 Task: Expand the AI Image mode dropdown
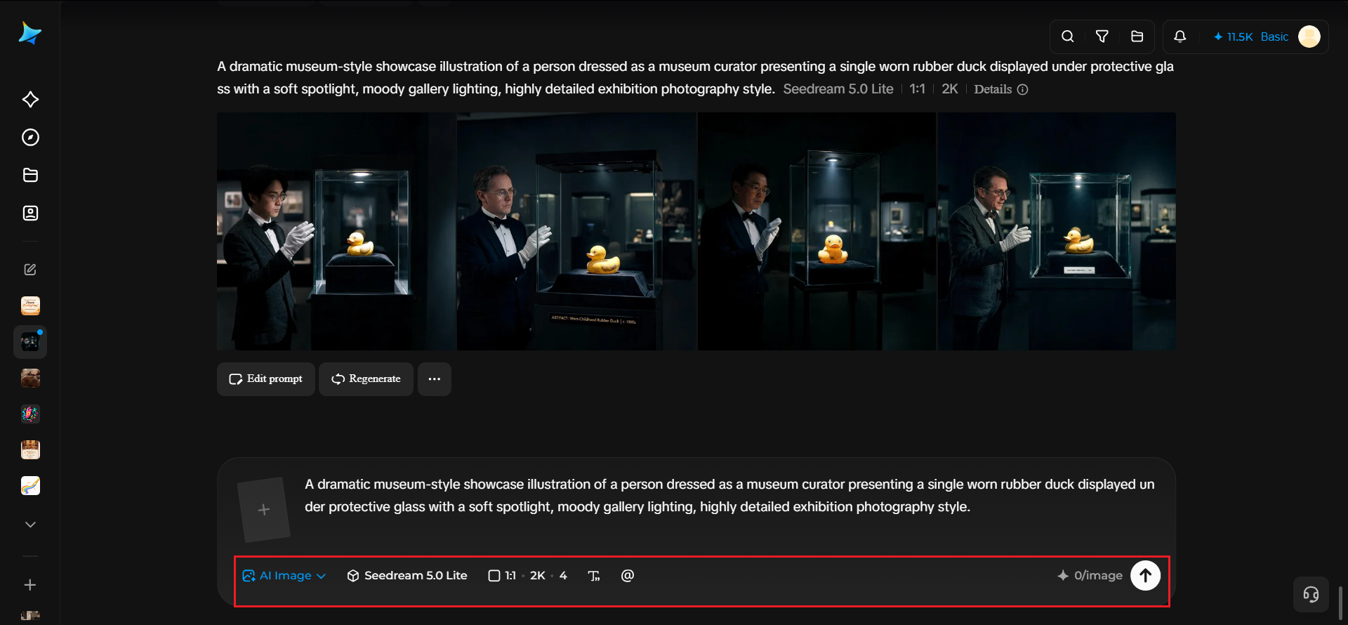click(284, 576)
